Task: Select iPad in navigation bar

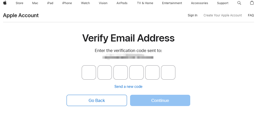Action: (x=50, y=3)
